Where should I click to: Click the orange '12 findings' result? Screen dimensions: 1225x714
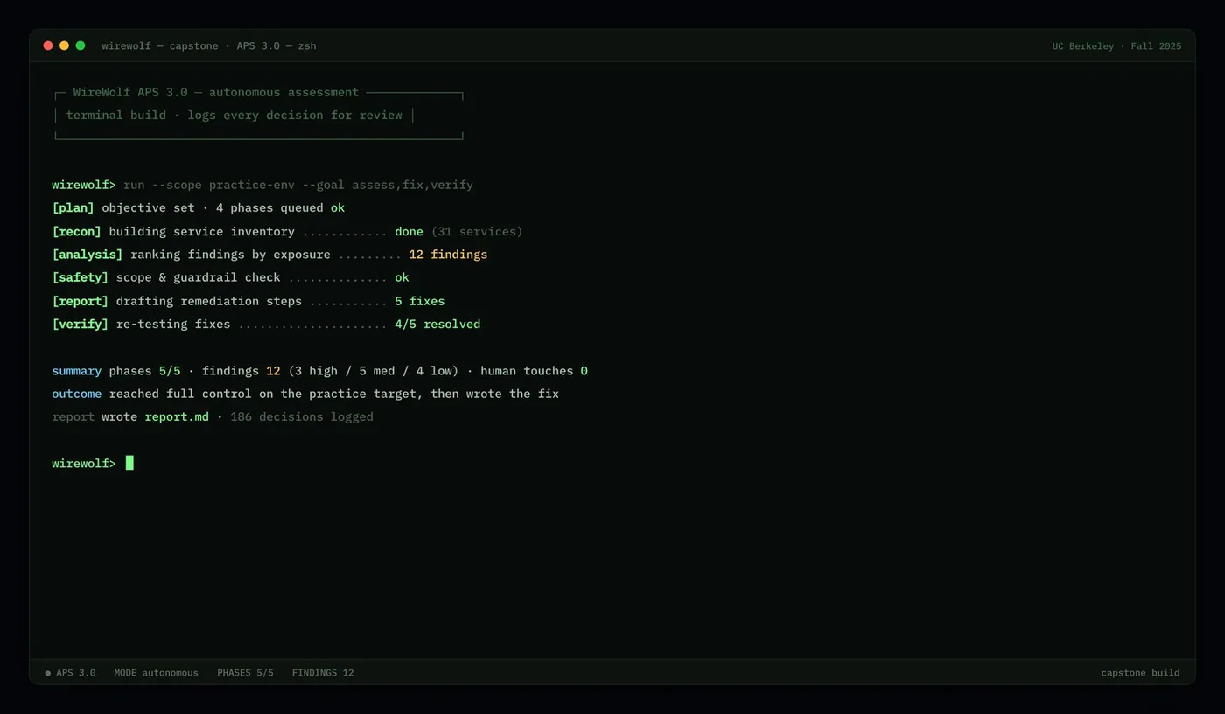coord(448,254)
